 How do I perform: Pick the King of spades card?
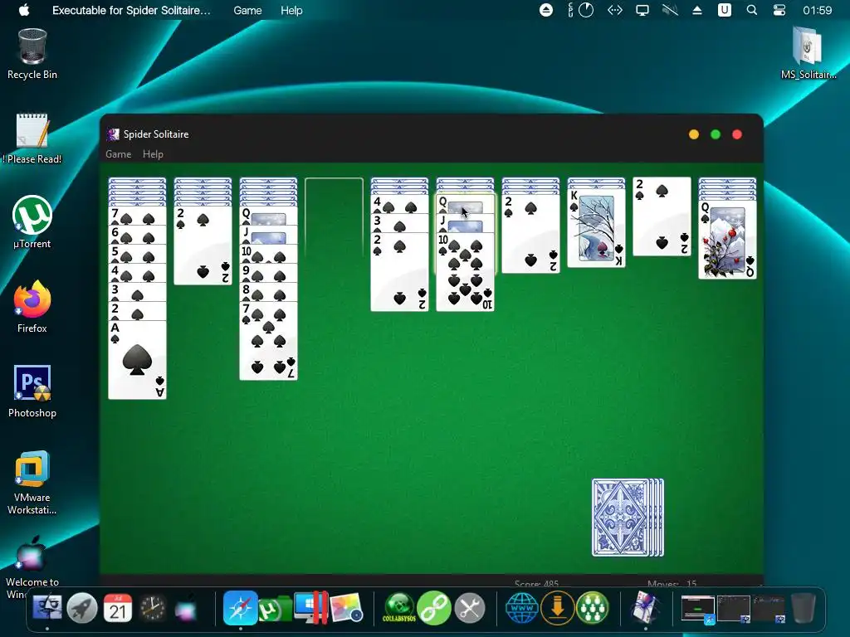click(x=596, y=227)
